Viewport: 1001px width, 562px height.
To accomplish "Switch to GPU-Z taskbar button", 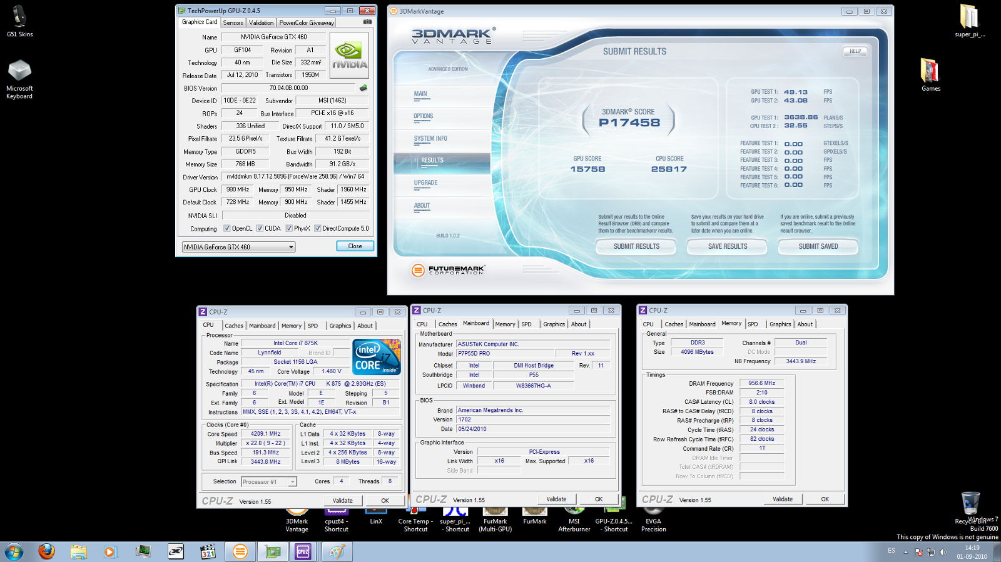I will coord(273,551).
